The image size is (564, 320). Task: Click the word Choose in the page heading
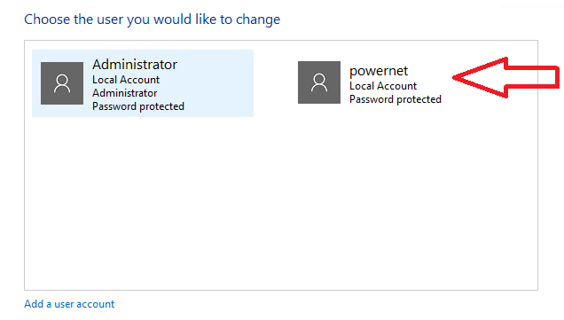coord(47,20)
